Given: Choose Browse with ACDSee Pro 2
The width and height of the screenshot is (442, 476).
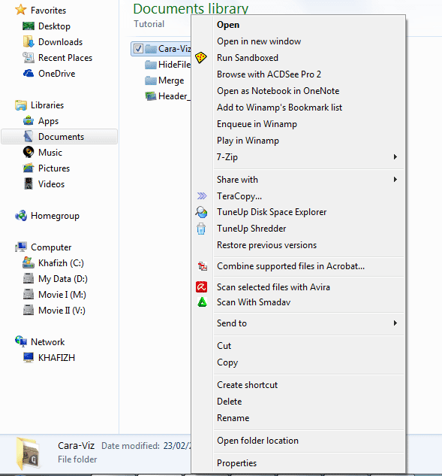Looking at the screenshot, I should 269,74.
